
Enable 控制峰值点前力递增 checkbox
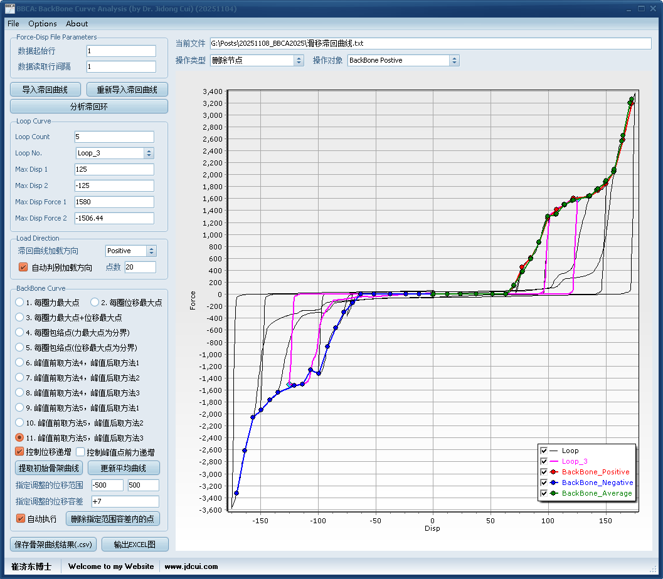[80, 452]
